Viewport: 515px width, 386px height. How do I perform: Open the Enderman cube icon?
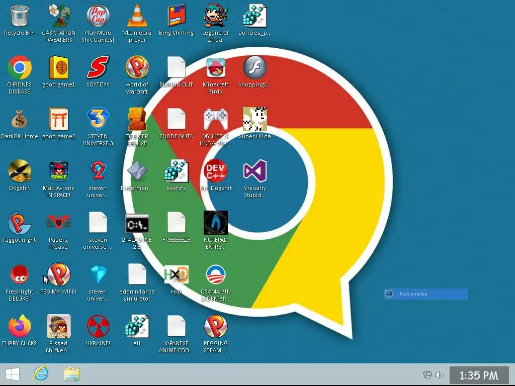coord(137,171)
